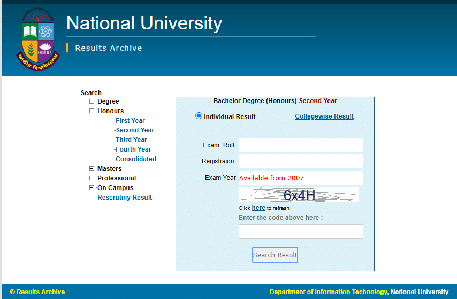Viewport: 457px width, 299px height.
Task: Click the Individual Result label text
Action: tap(230, 116)
